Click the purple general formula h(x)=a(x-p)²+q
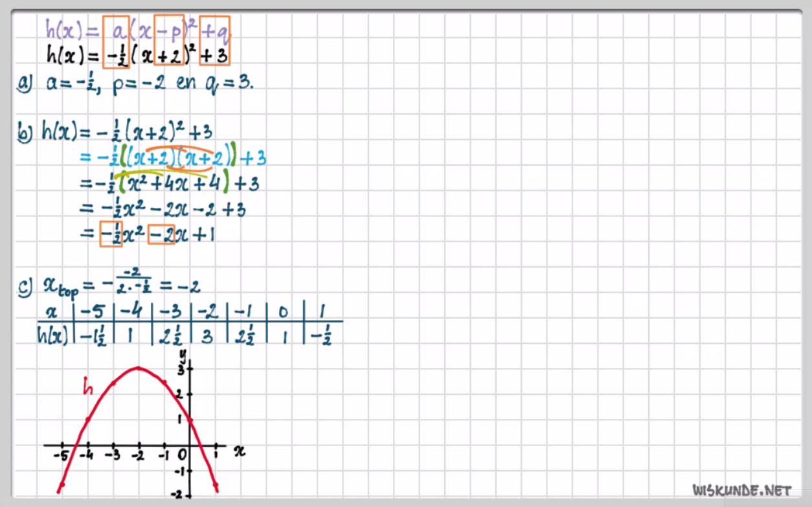 (x=138, y=29)
